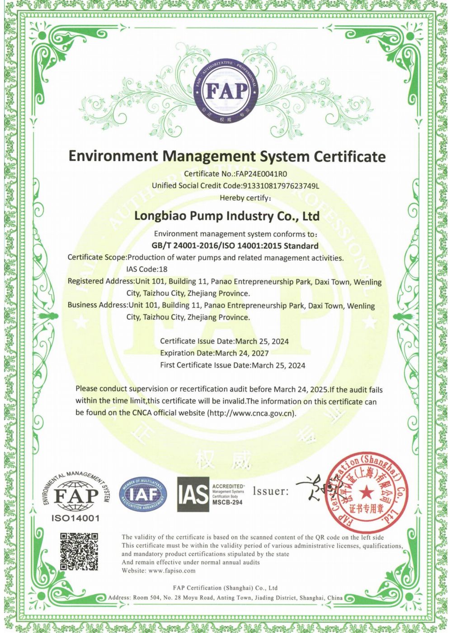Click the Longbiao Pump Industry Co., Ltd name
Screen dimensions: 452x633
pos(227,216)
